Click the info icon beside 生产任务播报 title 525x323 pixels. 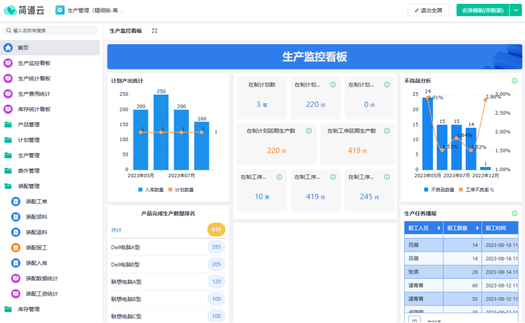click(x=514, y=213)
